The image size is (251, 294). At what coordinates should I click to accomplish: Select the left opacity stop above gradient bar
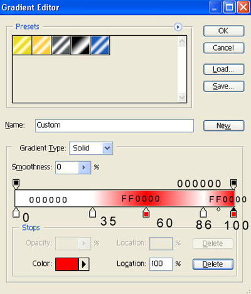tap(16, 184)
